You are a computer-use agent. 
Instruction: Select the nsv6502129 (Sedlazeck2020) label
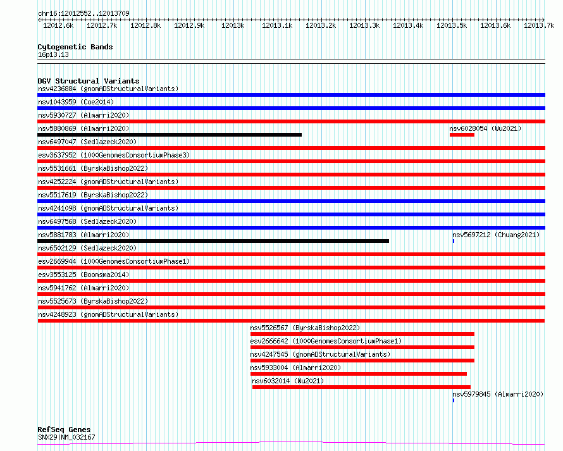[87, 248]
